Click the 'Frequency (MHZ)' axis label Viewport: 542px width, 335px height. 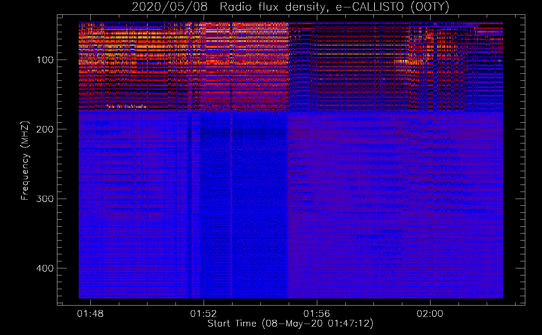click(25, 161)
